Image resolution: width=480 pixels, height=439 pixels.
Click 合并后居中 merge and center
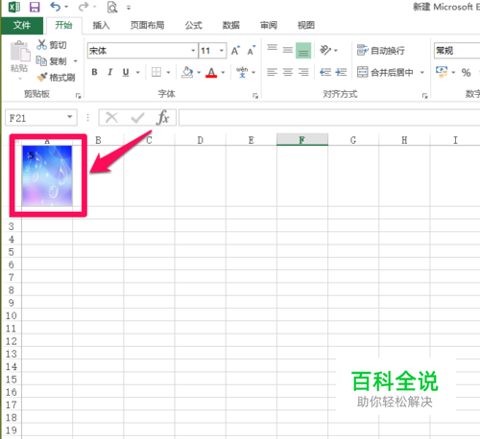385,73
